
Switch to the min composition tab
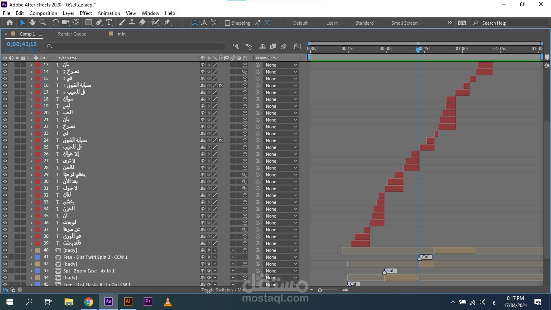click(x=121, y=34)
